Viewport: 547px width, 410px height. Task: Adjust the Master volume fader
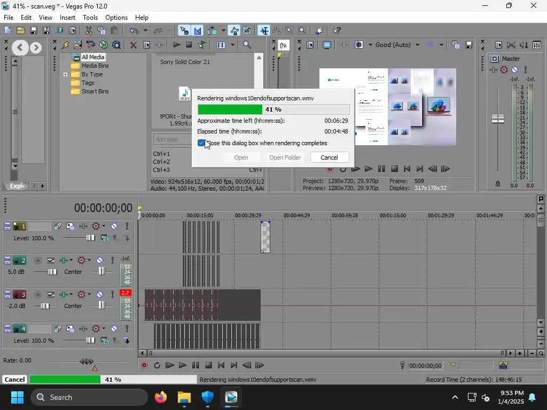click(498, 119)
